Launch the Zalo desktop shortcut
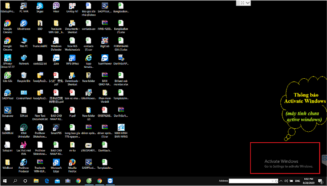This screenshot has height=186, width=327. [56, 60]
